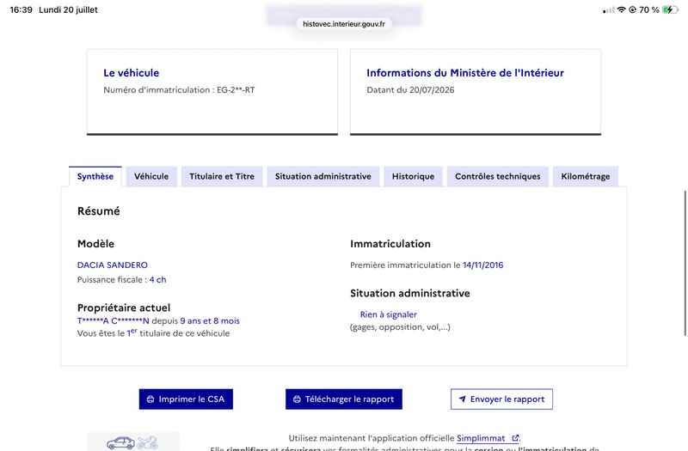
Task: Click the (gages, opposition, vol,...) note
Action: [x=400, y=327]
